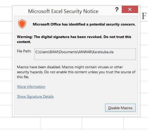Open help via the question mark icon
This screenshot has width=148, height=130.
117,9
